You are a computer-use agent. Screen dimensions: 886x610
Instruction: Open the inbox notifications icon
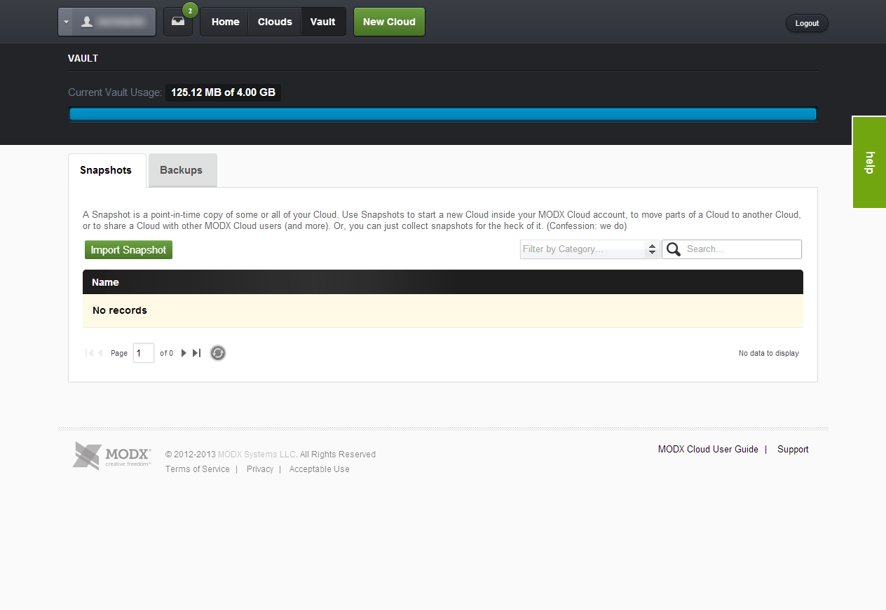pos(178,22)
